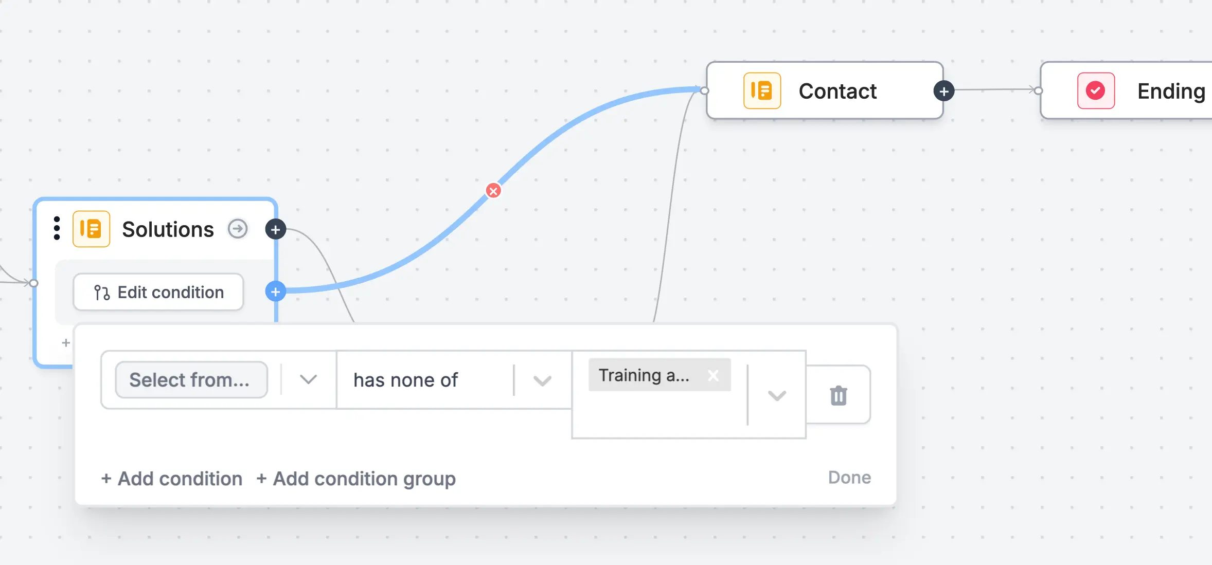Screen dimensions: 1212x565
Task: Click the orange Contact node icon
Action: pos(762,91)
